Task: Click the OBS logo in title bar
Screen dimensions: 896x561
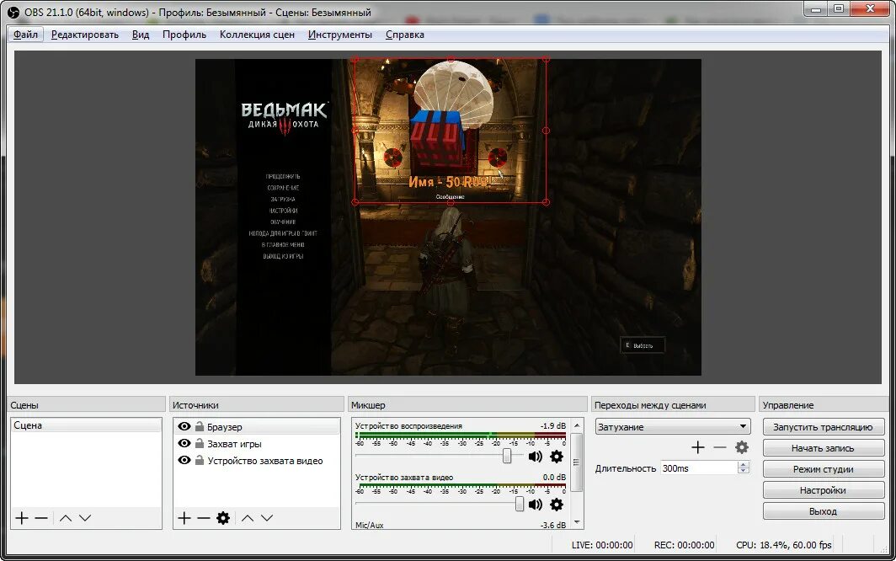Action: [13, 12]
